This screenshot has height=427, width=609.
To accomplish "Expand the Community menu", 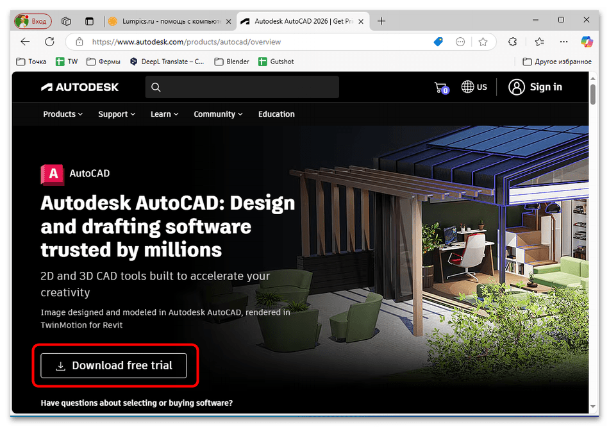I will pos(218,114).
